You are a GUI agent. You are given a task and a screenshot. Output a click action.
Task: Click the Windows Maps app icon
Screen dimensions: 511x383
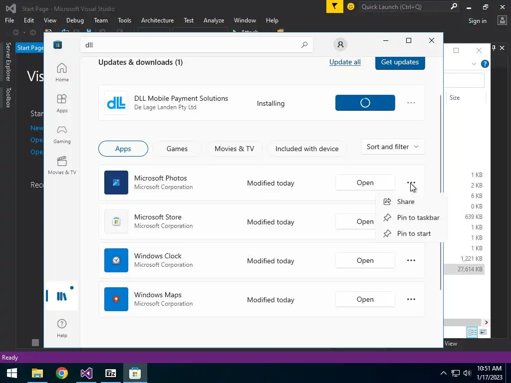point(116,299)
